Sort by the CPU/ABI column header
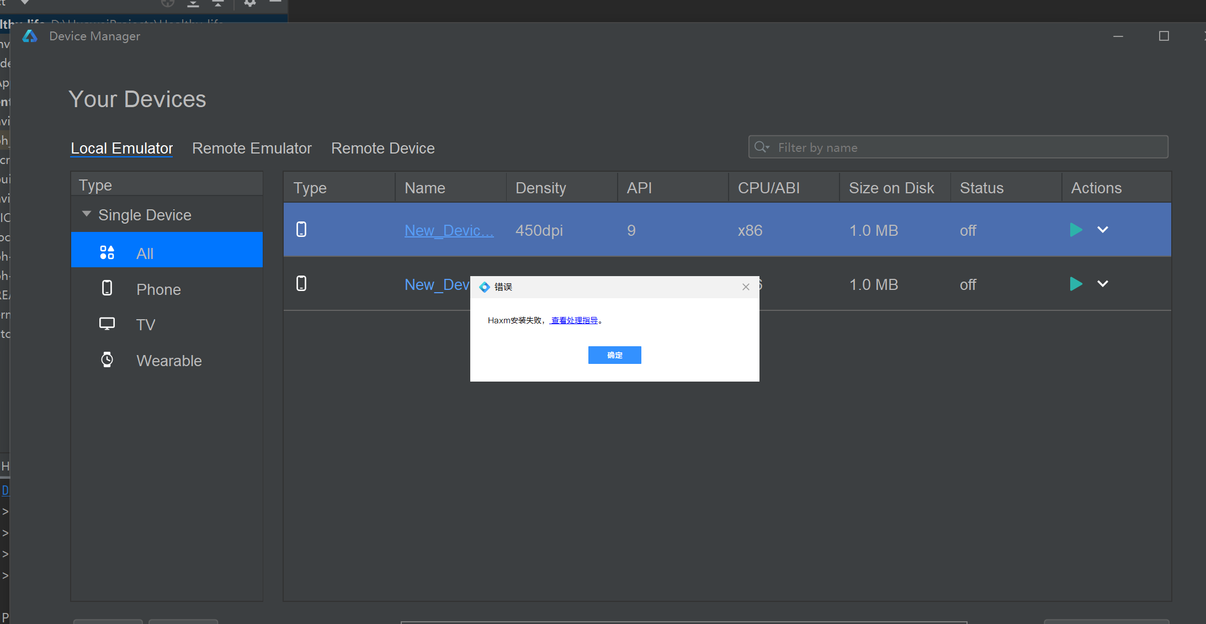The height and width of the screenshot is (624, 1206). (x=784, y=188)
